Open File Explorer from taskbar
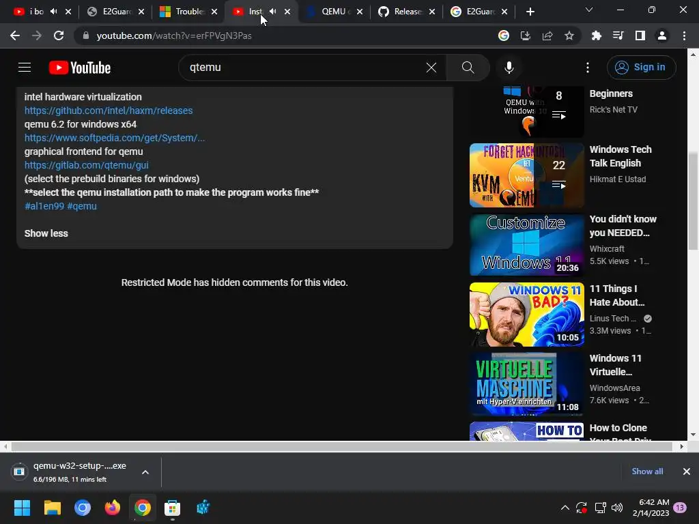The image size is (699, 524). (x=52, y=508)
